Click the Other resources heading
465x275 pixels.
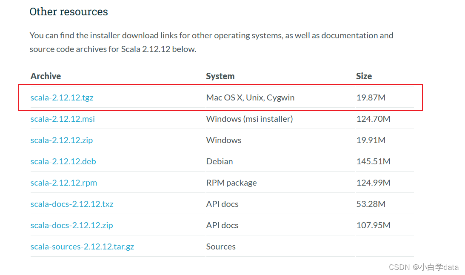click(68, 11)
